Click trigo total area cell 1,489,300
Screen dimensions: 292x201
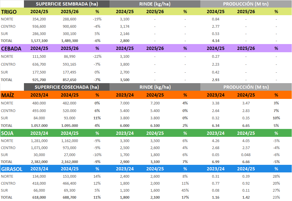tap(69, 41)
